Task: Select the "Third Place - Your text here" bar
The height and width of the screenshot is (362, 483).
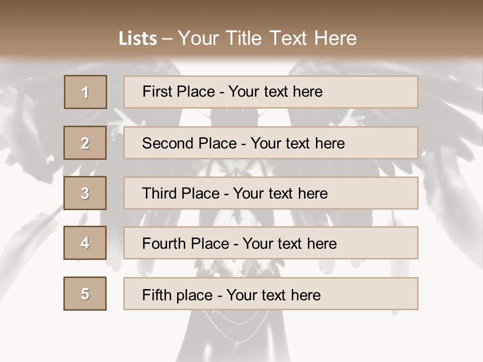Action: pos(271,193)
